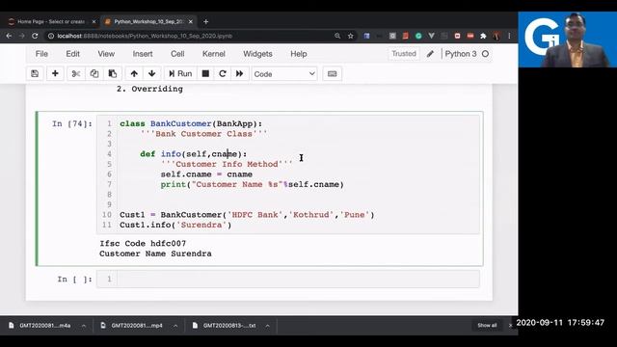This screenshot has height=347, width=617.
Task: Click the pencil edit mode icon
Action: click(430, 54)
